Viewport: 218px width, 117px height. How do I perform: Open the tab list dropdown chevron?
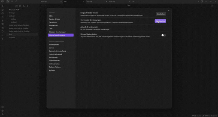(x=198, y=1)
